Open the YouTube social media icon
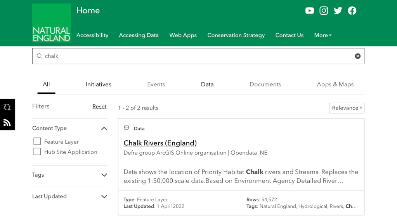This screenshot has width=397, height=222. click(x=309, y=11)
